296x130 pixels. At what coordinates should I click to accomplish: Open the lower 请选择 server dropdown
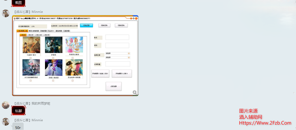pos(118,57)
